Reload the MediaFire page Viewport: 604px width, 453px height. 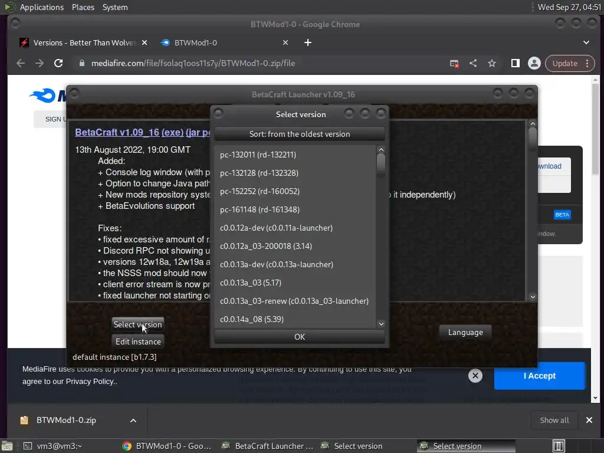(58, 63)
